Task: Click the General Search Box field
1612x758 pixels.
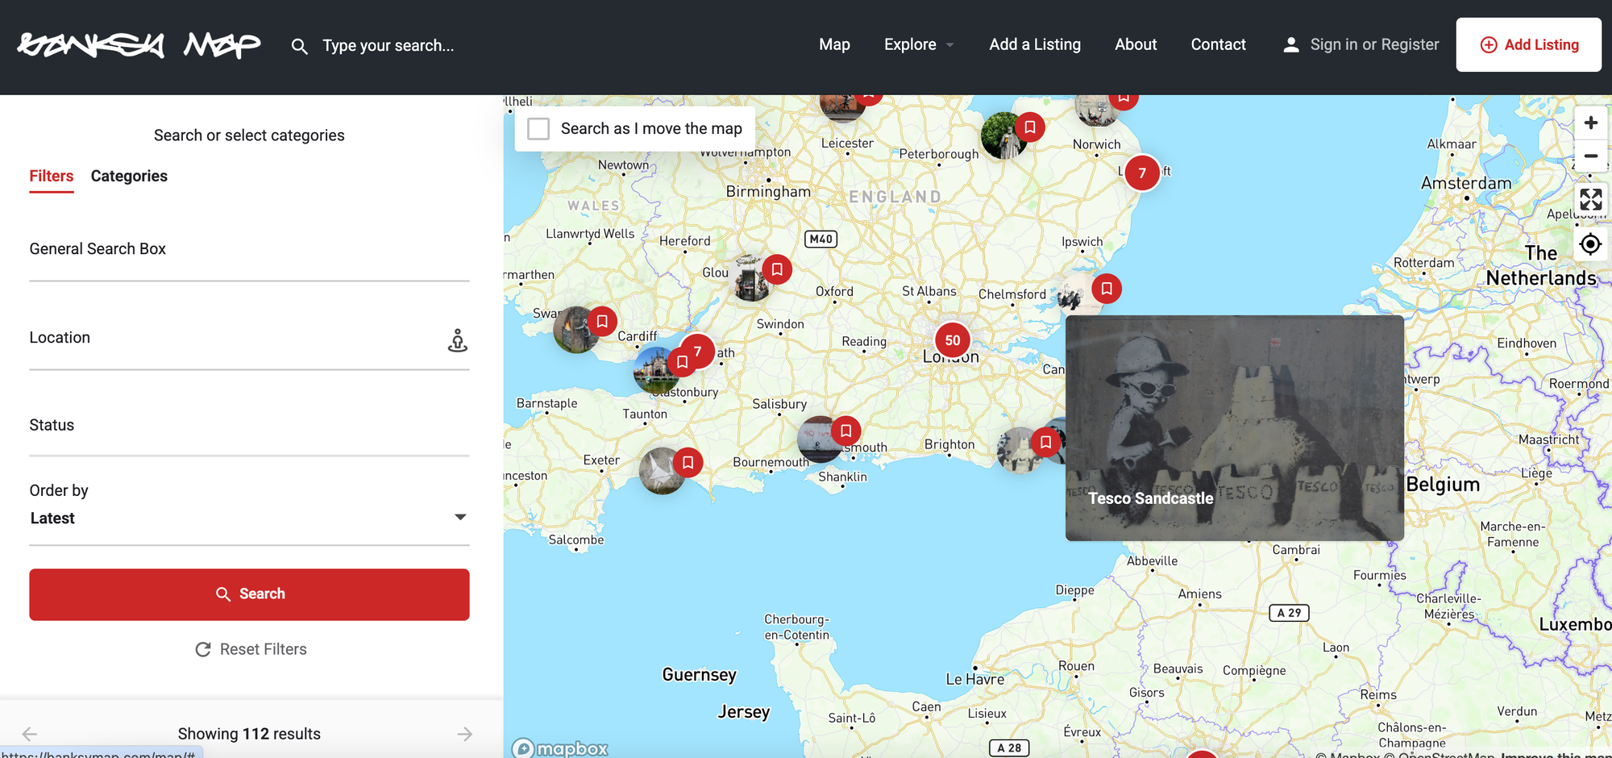Action: [x=249, y=250]
